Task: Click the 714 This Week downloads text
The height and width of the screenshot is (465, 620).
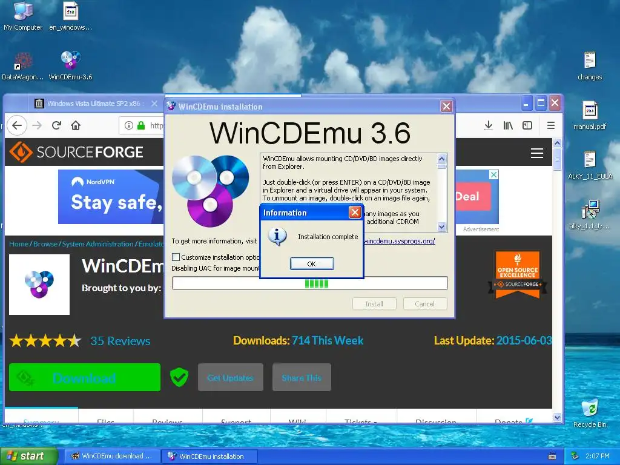Action: (328, 340)
